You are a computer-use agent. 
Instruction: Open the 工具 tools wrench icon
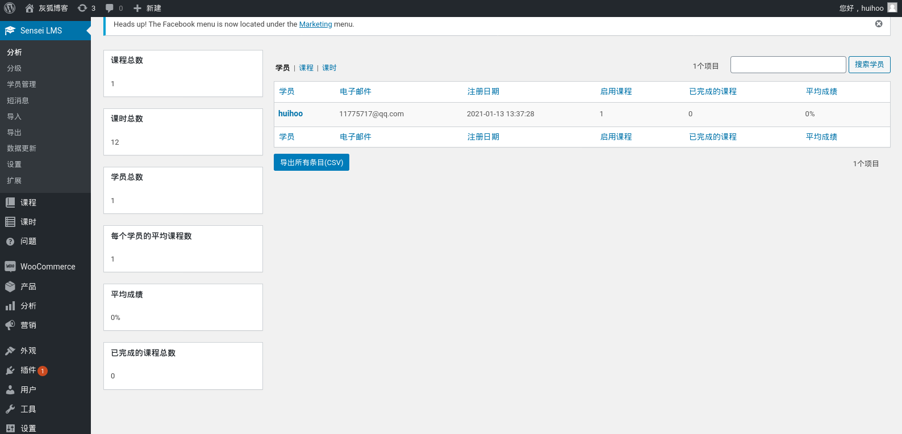coord(10,409)
